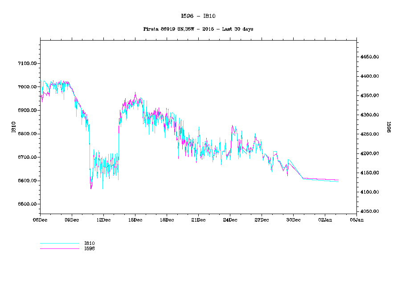
Task: Select the 05Jan date at axis end
Action: (x=356, y=219)
